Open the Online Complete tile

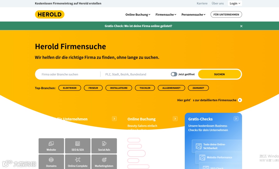click(78, 162)
